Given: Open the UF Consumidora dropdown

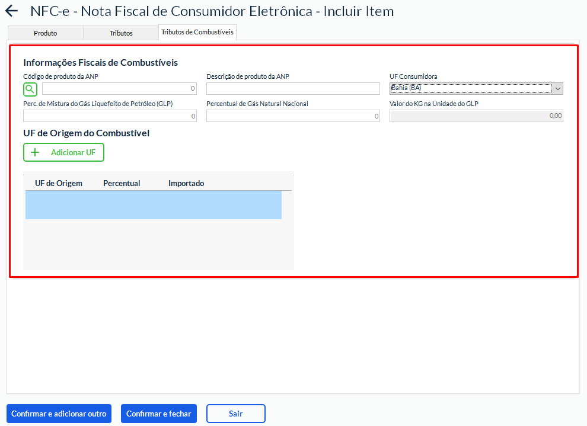Looking at the screenshot, I should tap(476, 89).
